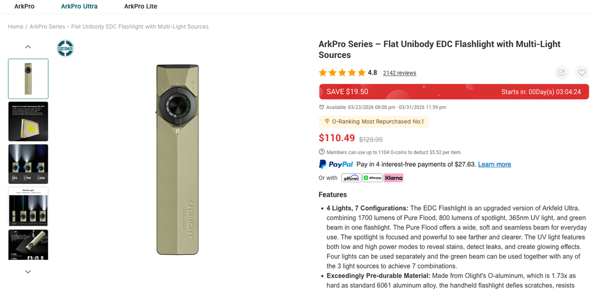592x290 pixels.
Task: Select the ArkPro Ultra tab
Action: (79, 7)
